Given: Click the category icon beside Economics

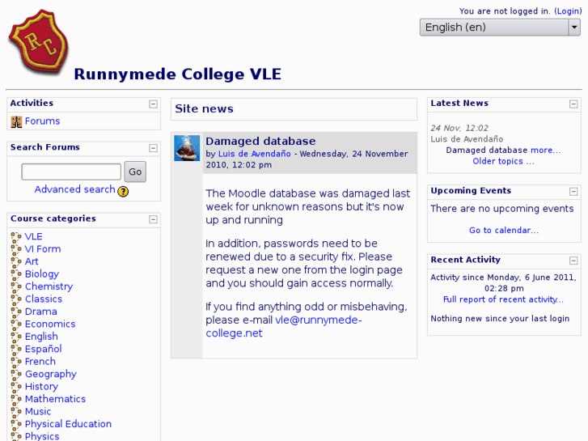Looking at the screenshot, I should tap(16, 324).
